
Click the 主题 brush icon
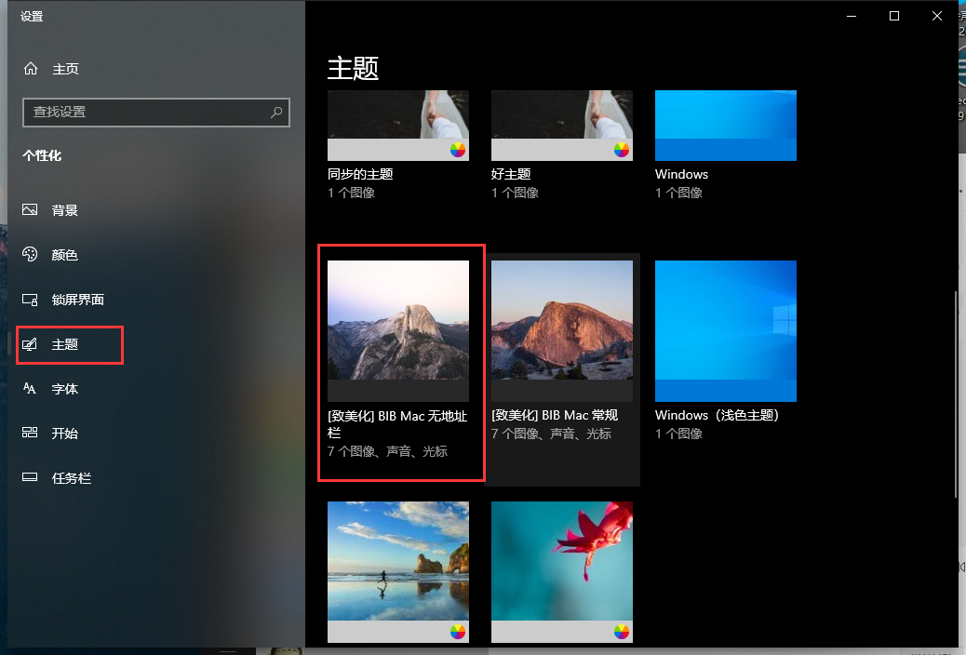pos(30,344)
